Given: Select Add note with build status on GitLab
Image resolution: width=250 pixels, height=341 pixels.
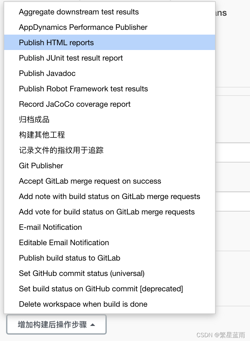Looking at the screenshot, I should [x=109, y=196].
